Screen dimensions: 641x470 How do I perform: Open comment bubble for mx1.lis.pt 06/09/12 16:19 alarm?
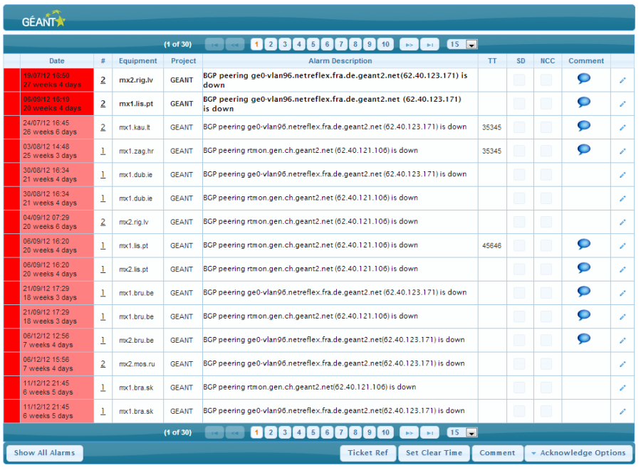point(583,102)
